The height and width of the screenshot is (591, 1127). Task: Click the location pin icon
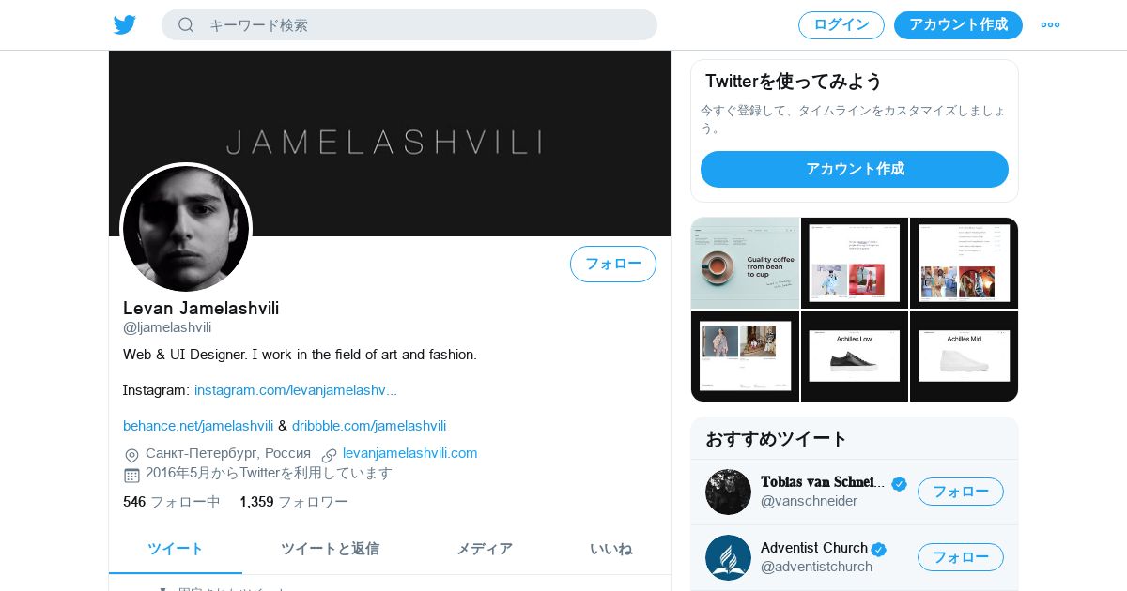131,454
